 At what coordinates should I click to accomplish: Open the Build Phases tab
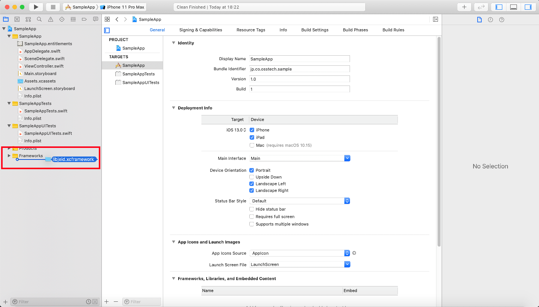pyautogui.click(x=355, y=30)
